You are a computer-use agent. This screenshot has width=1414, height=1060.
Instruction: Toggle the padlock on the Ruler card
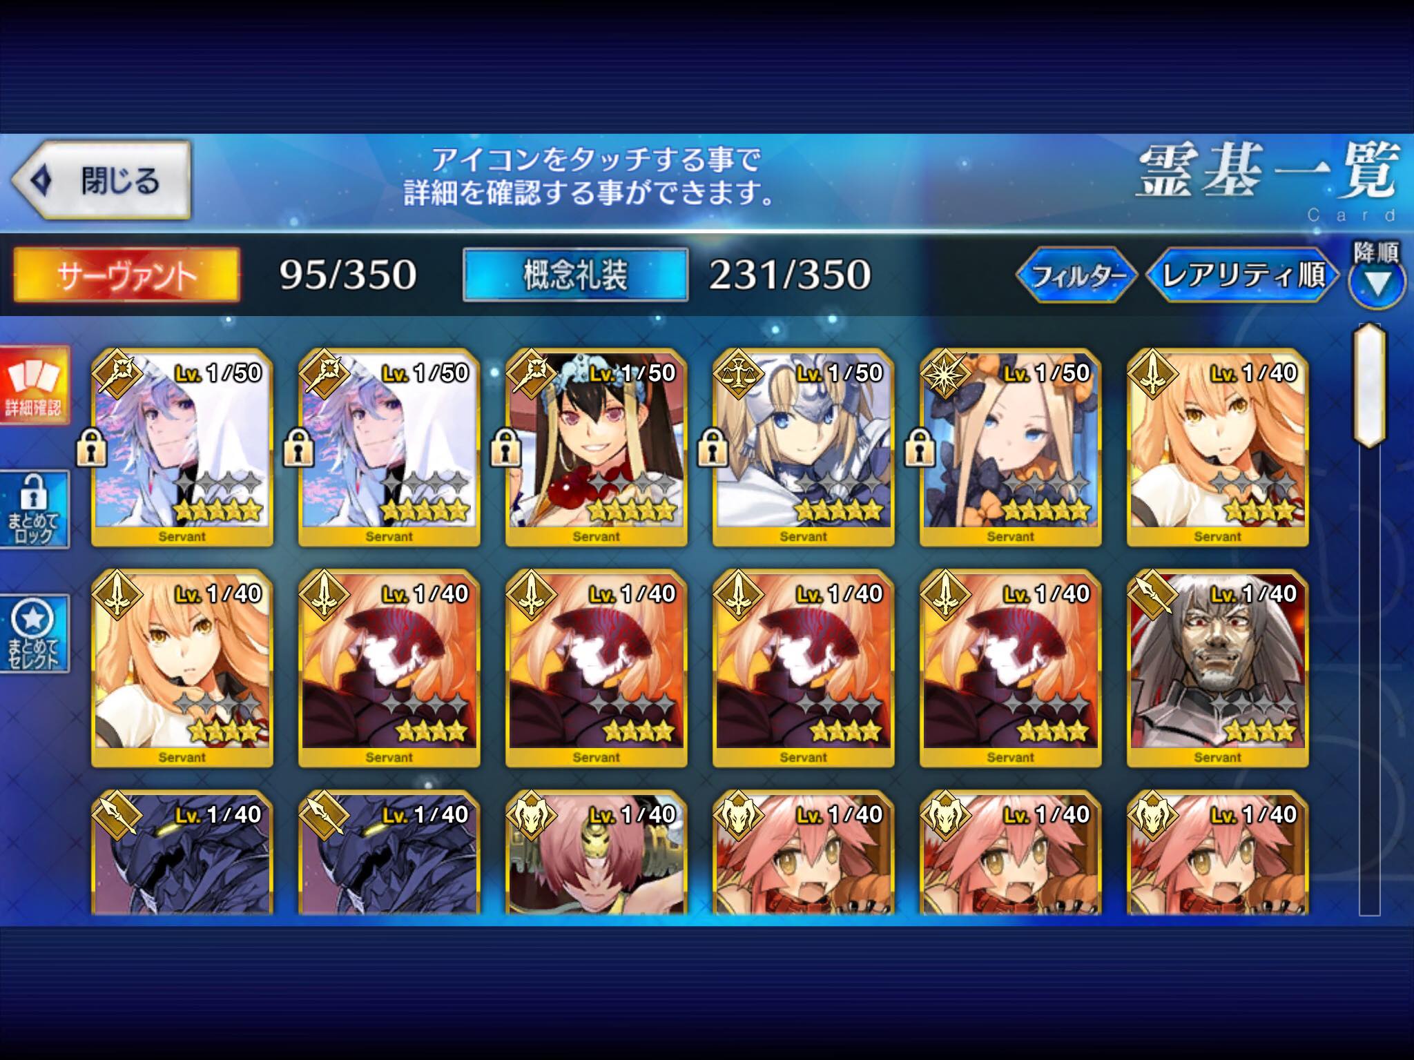click(713, 447)
